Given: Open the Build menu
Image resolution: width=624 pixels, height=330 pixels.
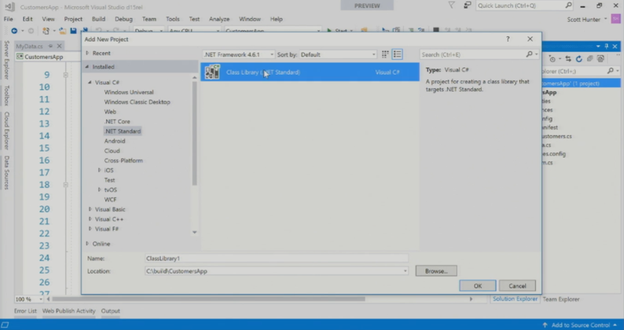Looking at the screenshot, I should pos(99,19).
